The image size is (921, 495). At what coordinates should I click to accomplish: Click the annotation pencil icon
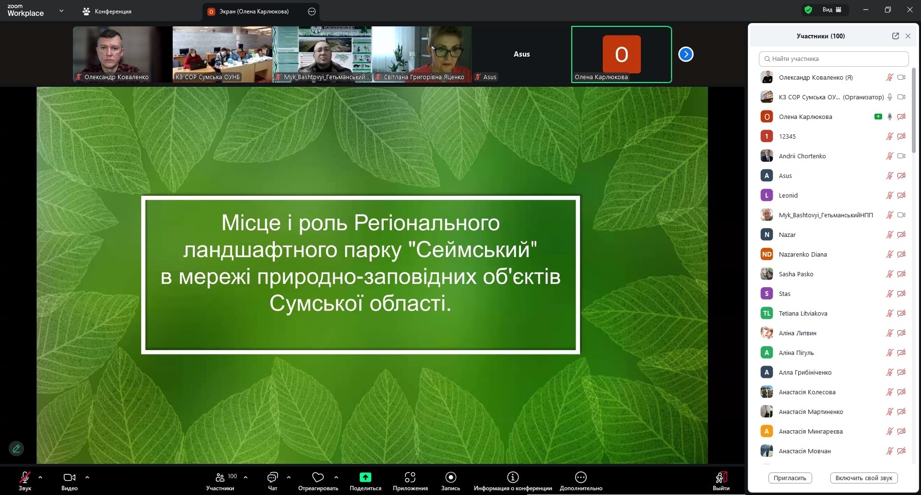pyautogui.click(x=16, y=448)
